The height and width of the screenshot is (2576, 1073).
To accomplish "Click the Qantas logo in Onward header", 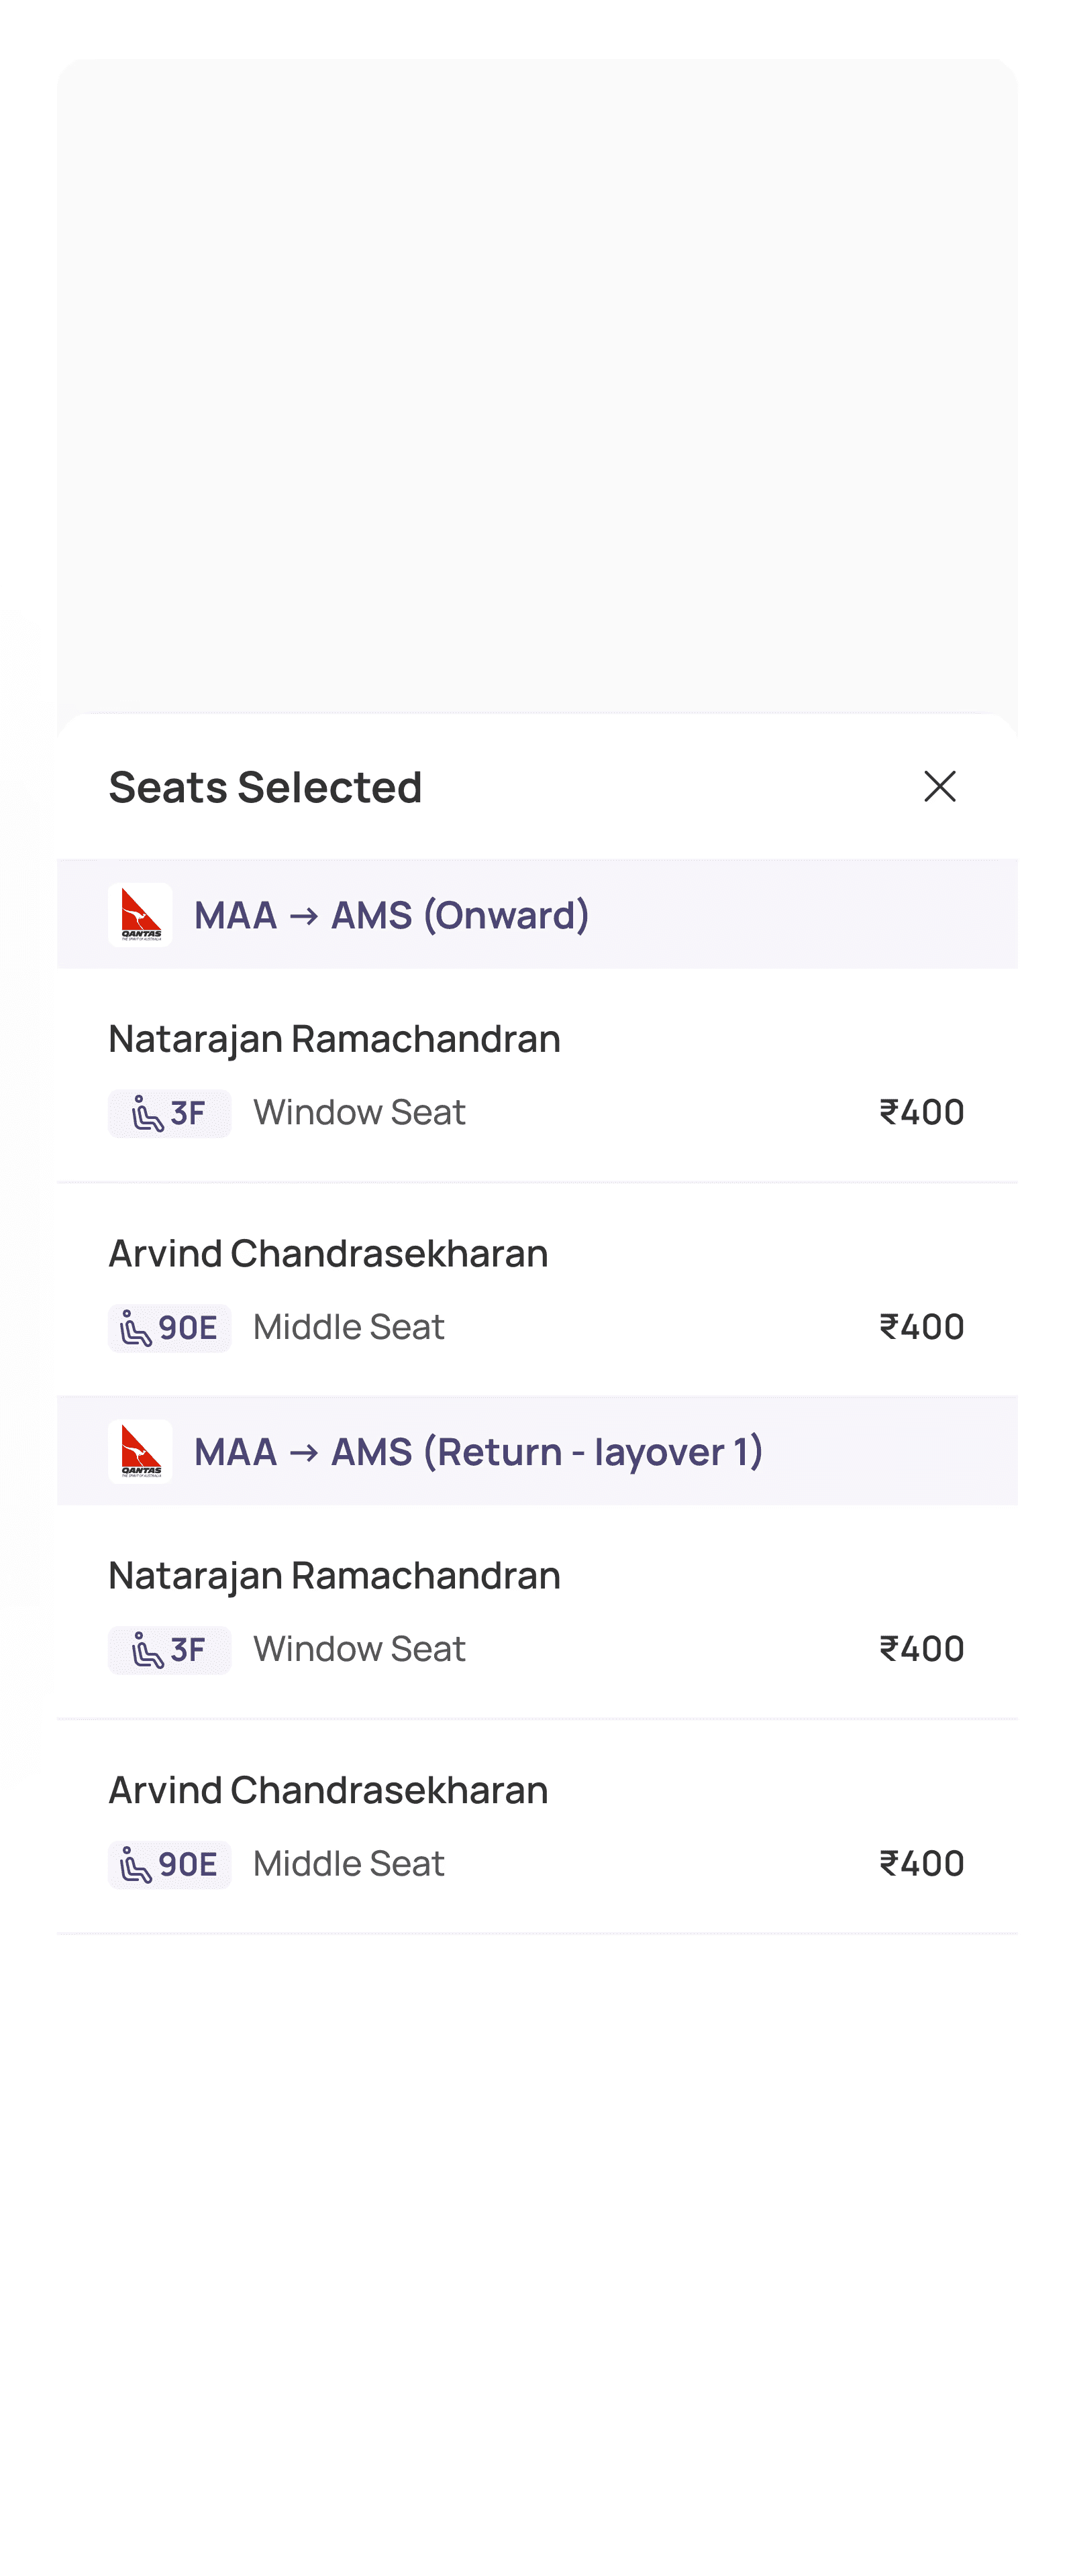I will [x=140, y=914].
